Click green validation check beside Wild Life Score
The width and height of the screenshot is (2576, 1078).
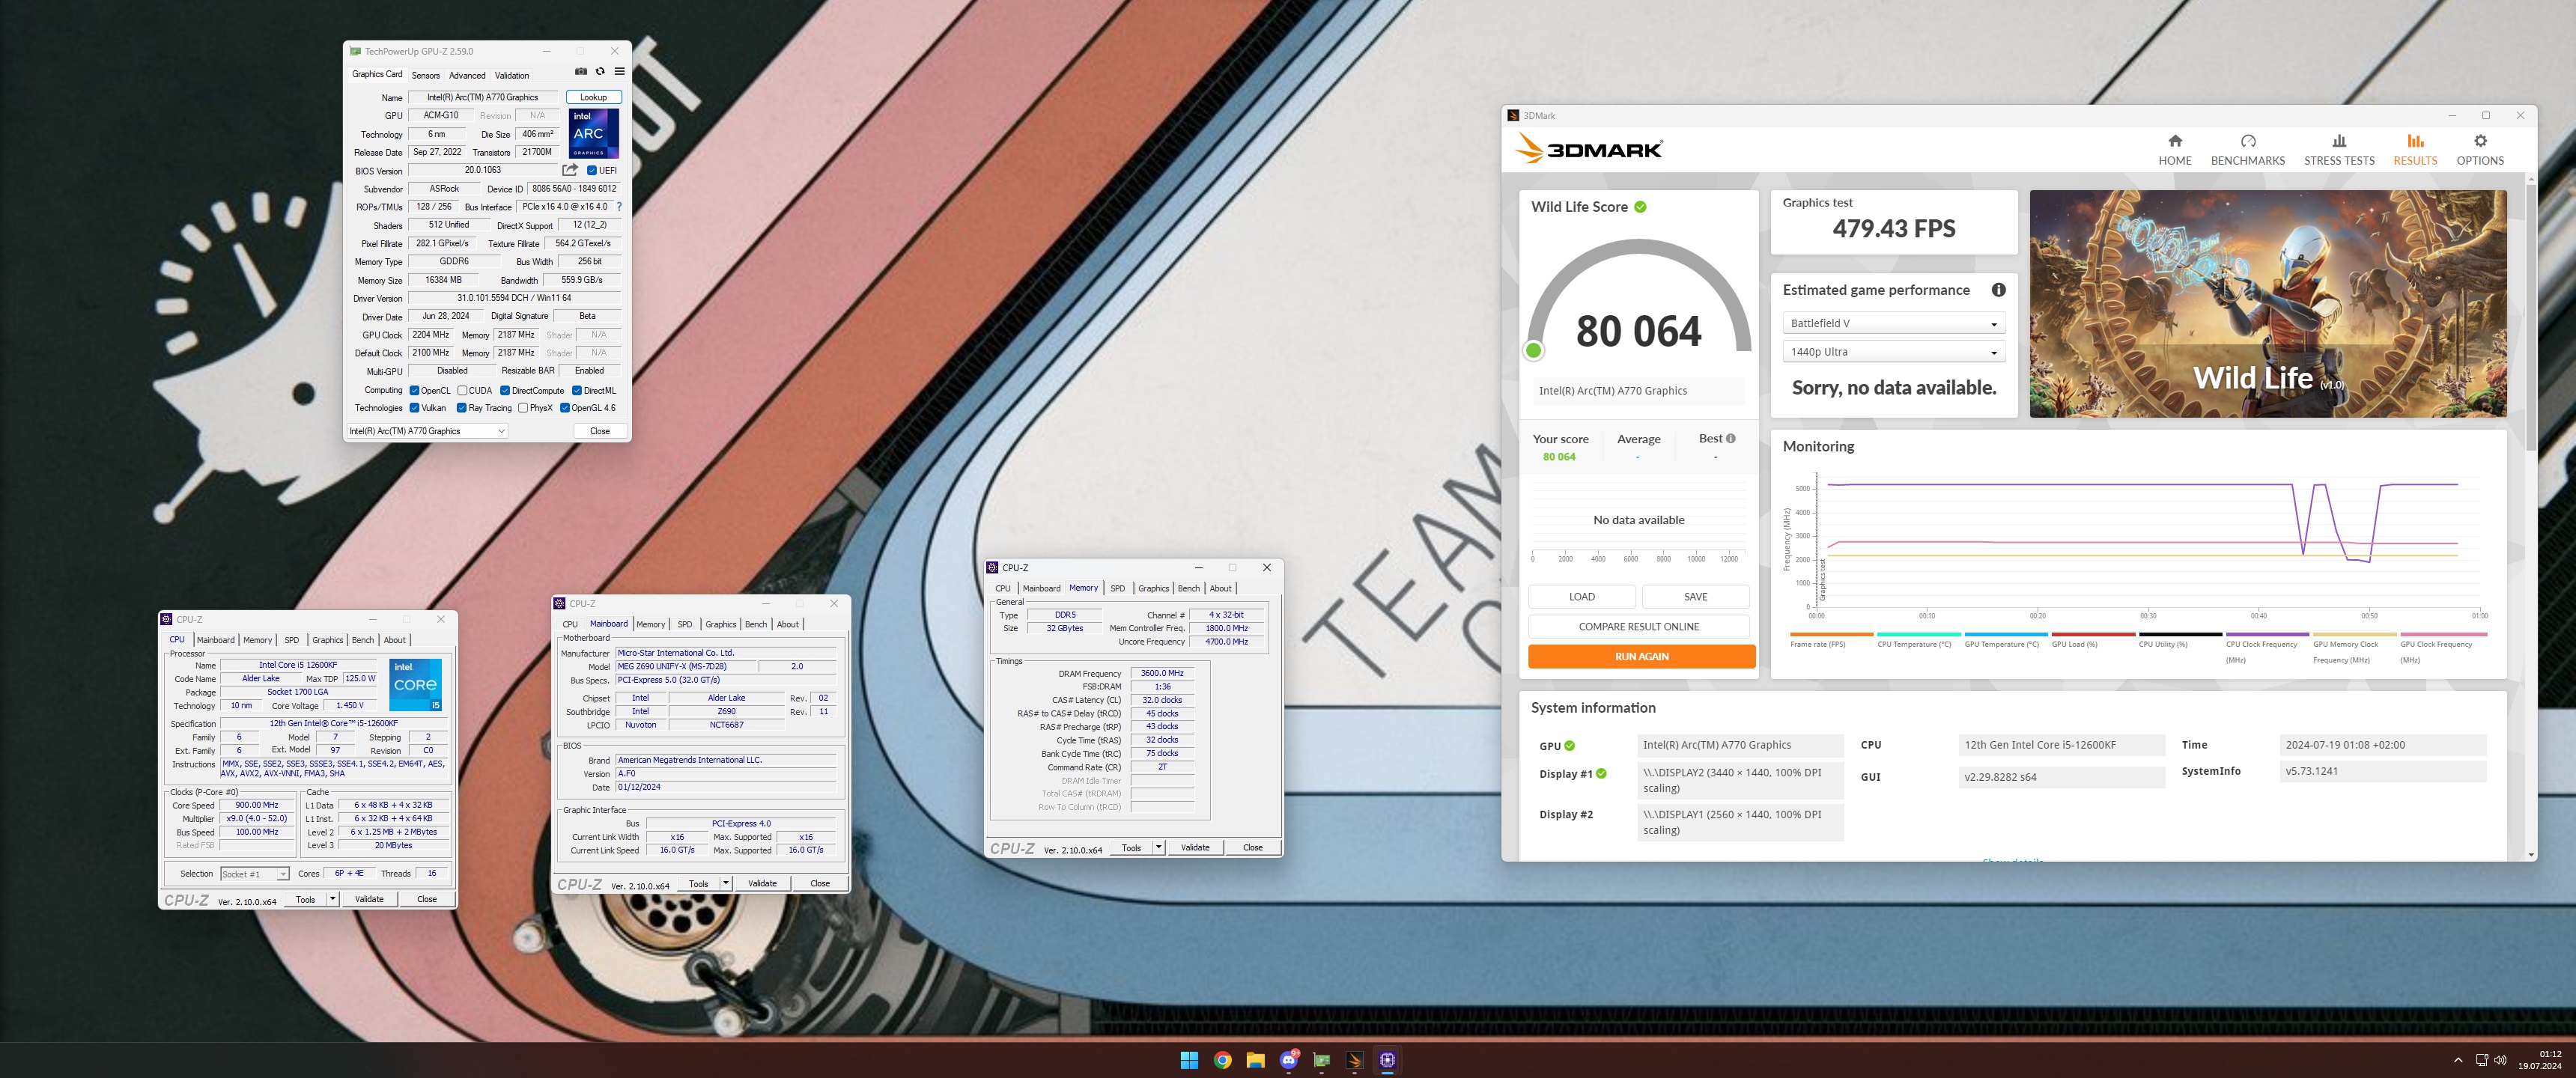[1640, 207]
